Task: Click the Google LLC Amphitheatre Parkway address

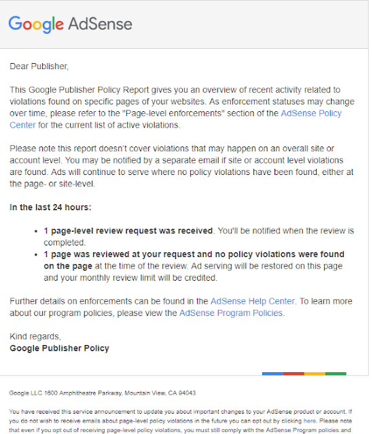Action: click(x=103, y=393)
